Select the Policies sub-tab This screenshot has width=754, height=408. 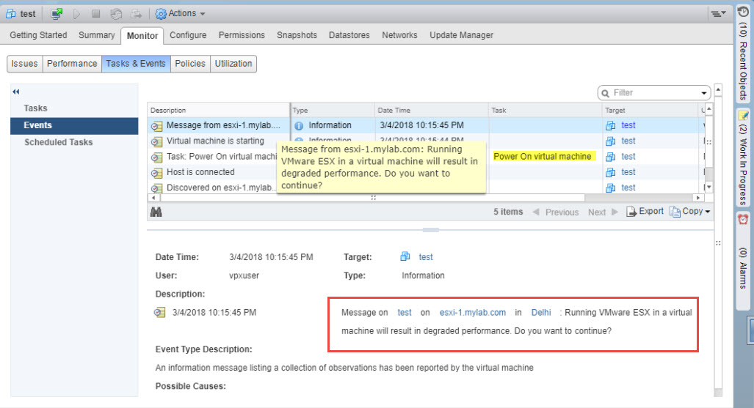coord(190,63)
